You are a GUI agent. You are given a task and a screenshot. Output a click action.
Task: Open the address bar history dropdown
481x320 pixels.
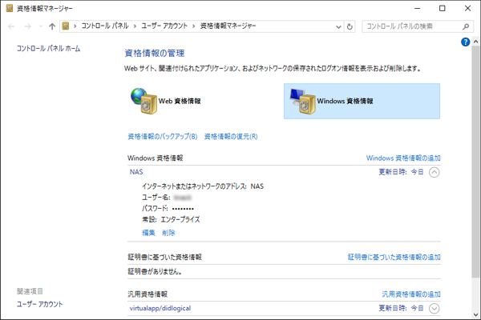[x=338, y=26]
